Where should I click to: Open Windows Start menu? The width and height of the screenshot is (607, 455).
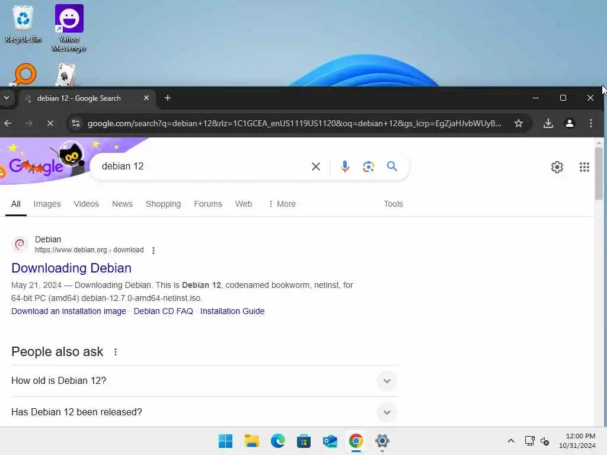click(x=226, y=441)
